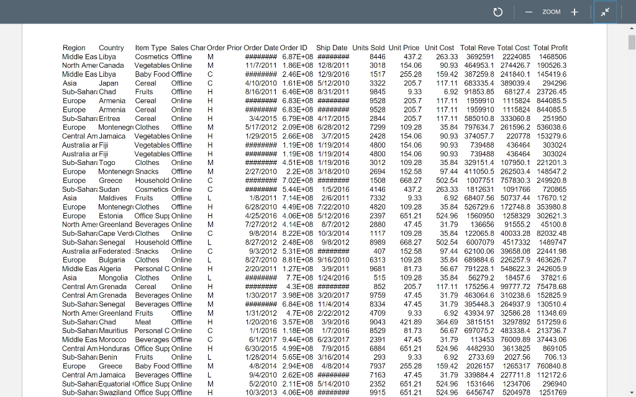Click the Region column header

74,48
